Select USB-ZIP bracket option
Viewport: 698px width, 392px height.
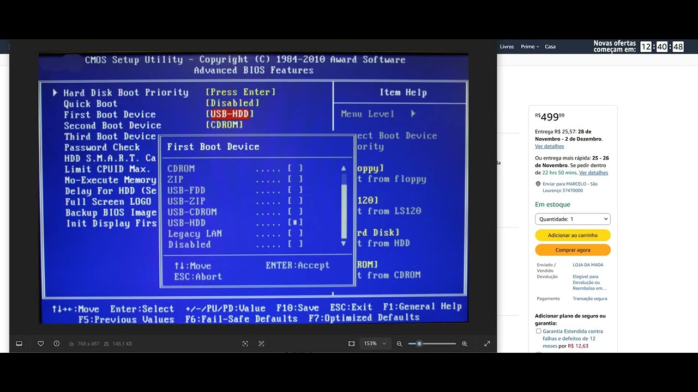click(x=295, y=201)
